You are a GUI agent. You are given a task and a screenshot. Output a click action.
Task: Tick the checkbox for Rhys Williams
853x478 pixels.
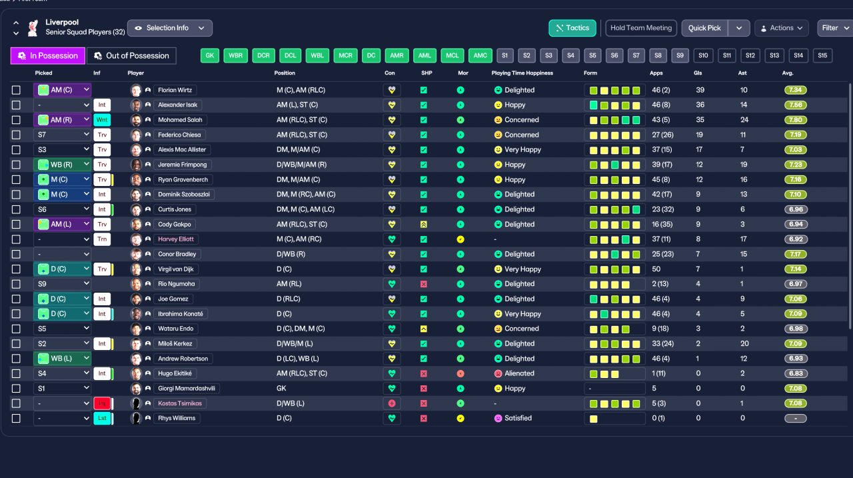pos(17,418)
